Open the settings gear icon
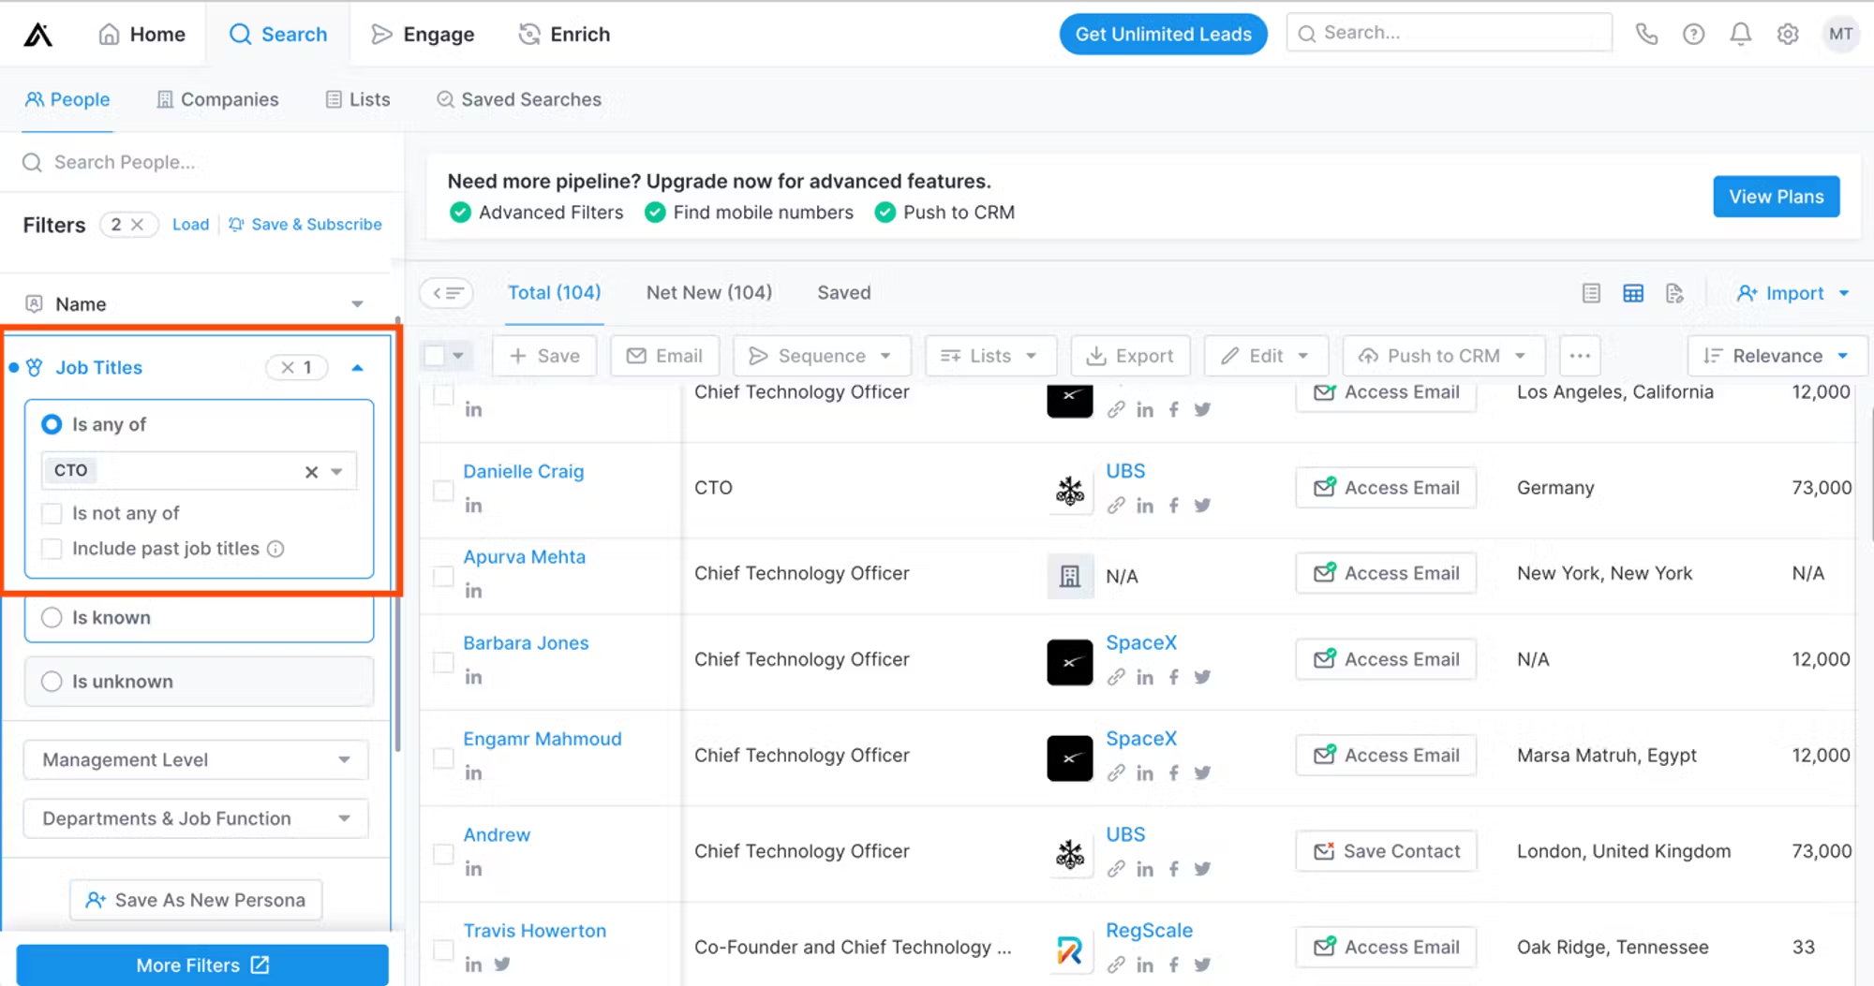 [x=1788, y=34]
